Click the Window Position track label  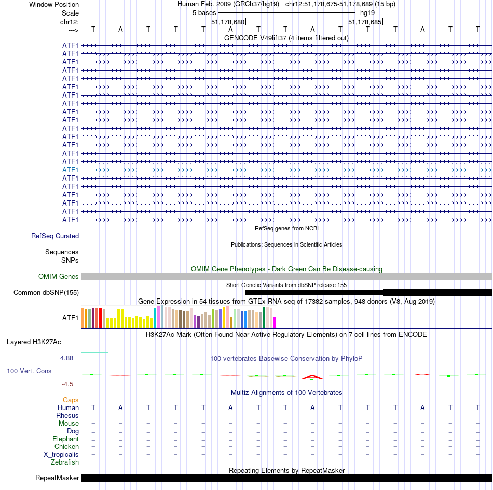click(x=54, y=4)
